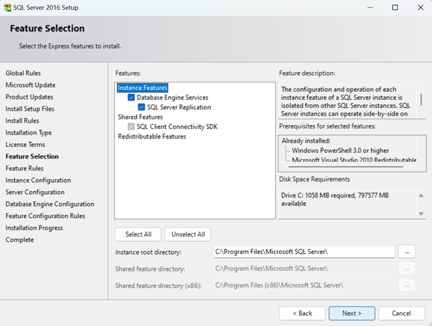Click the shared feature directory (x86) browse button
The height and width of the screenshot is (326, 432).
[407, 286]
